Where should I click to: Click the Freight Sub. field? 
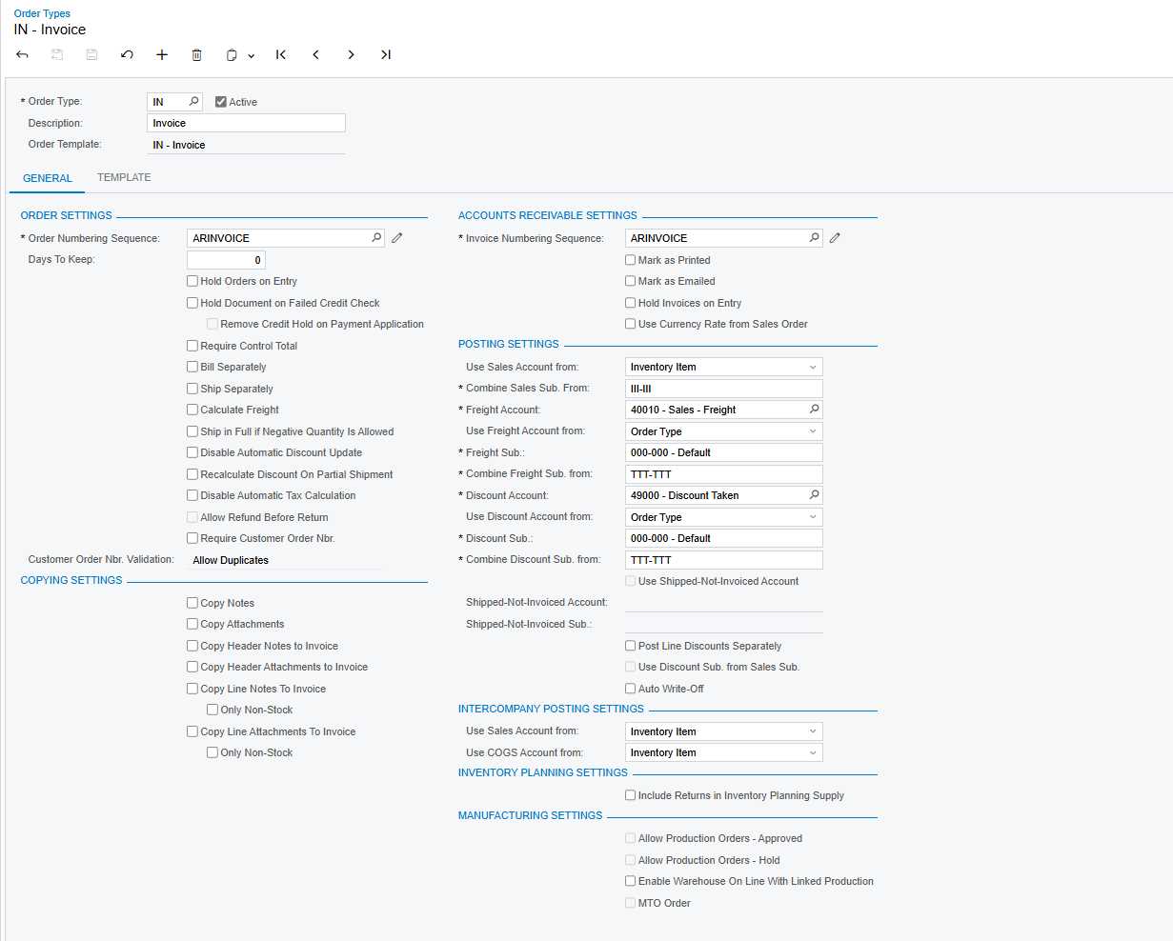click(724, 452)
